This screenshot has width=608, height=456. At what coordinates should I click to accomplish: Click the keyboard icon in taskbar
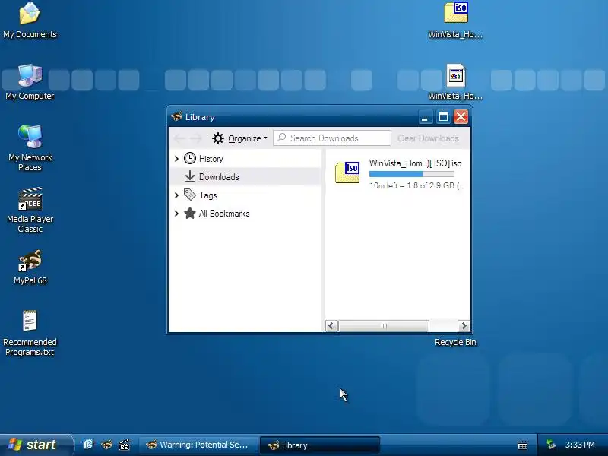(x=523, y=445)
